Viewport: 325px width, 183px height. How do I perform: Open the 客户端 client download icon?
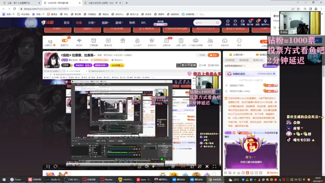250,22
